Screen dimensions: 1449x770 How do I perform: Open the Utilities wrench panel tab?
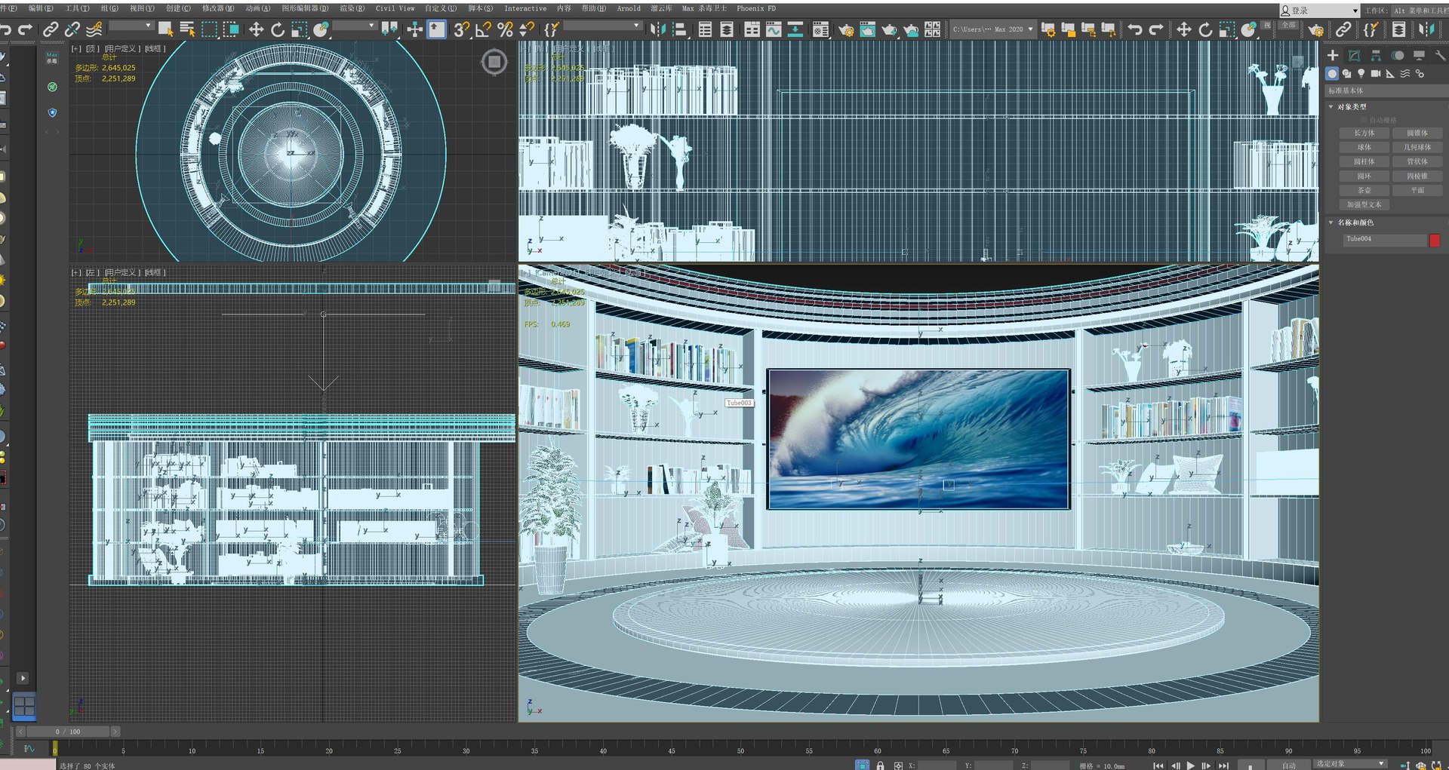pos(1440,56)
